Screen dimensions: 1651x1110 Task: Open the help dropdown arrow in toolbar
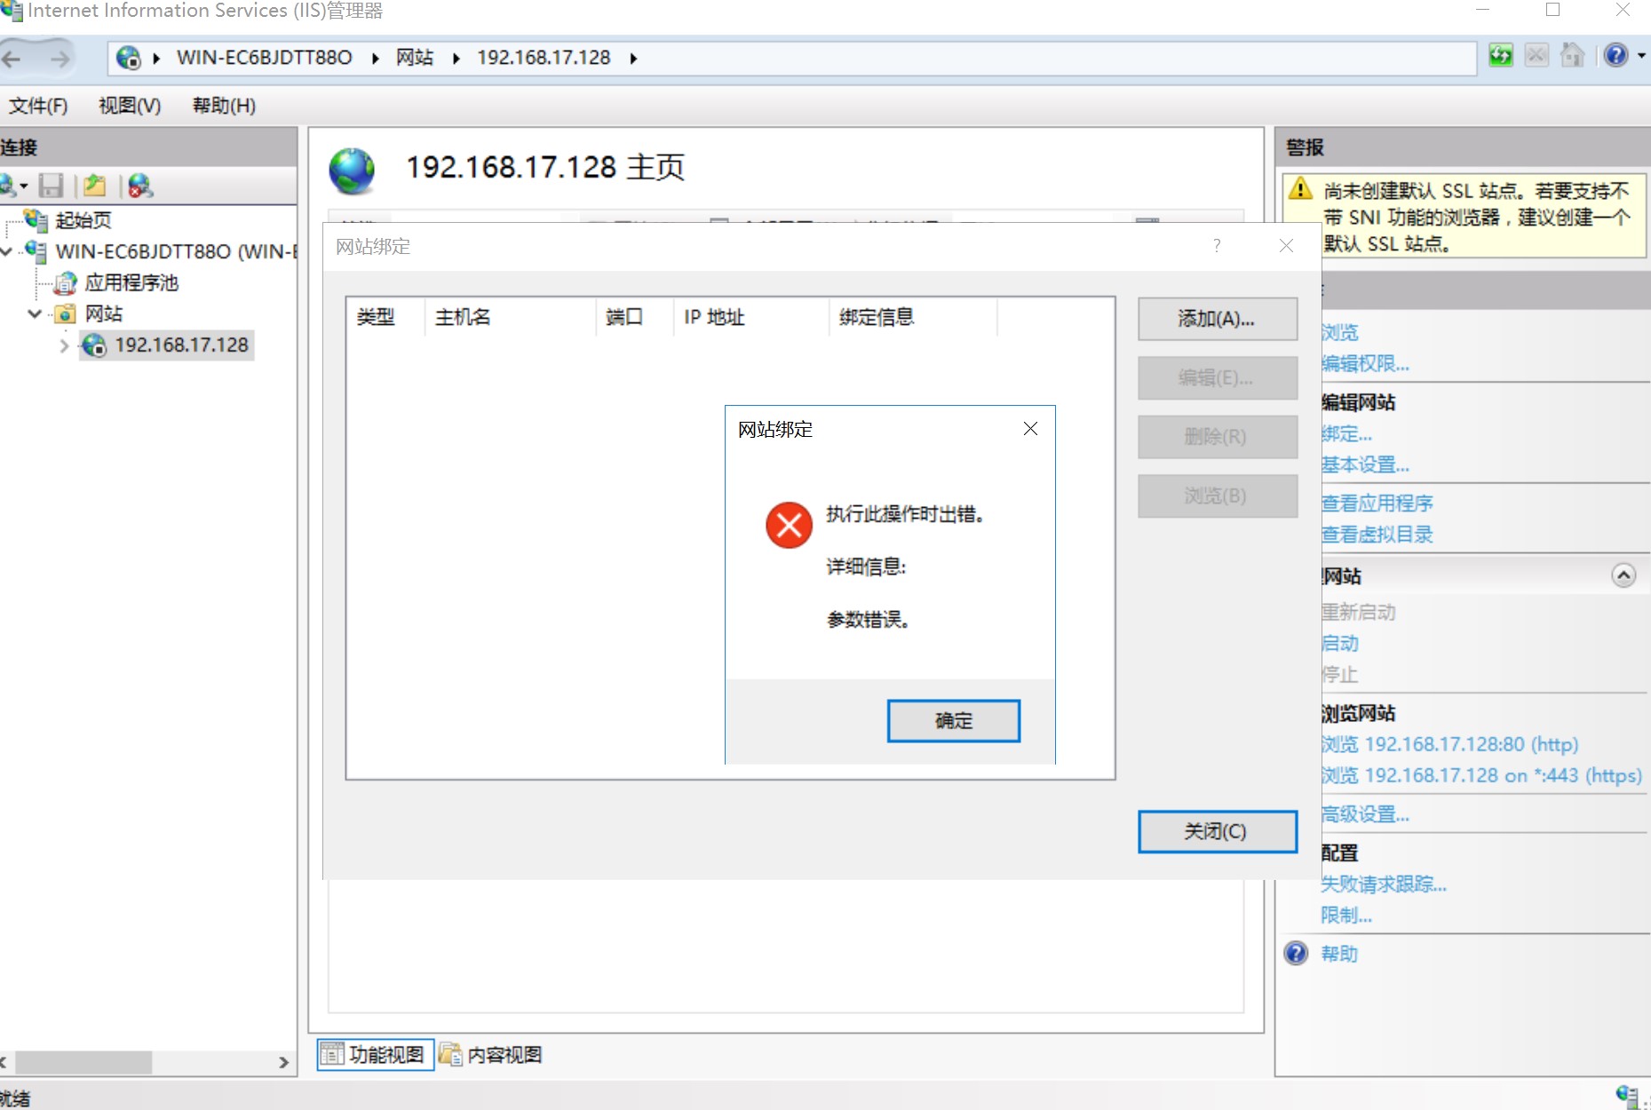point(1641,55)
